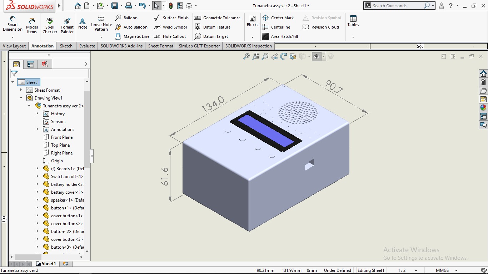The height and width of the screenshot is (274, 488).
Task: Open the Blocks tool
Action: tap(252, 21)
